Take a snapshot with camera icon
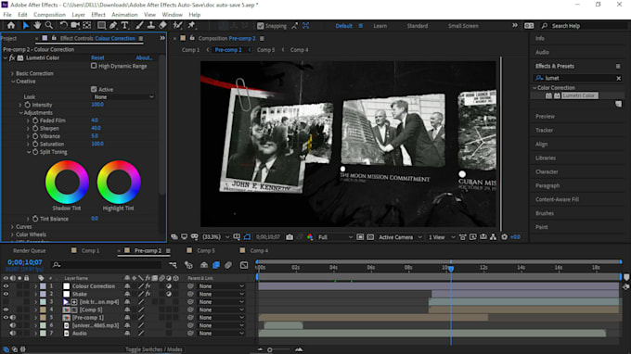 point(290,237)
